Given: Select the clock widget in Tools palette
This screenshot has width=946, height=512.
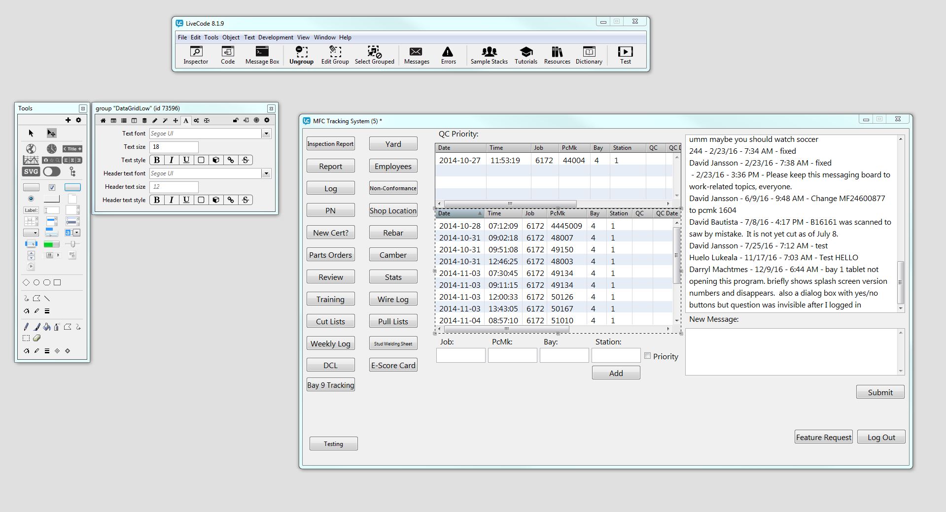Looking at the screenshot, I should pyautogui.click(x=52, y=148).
